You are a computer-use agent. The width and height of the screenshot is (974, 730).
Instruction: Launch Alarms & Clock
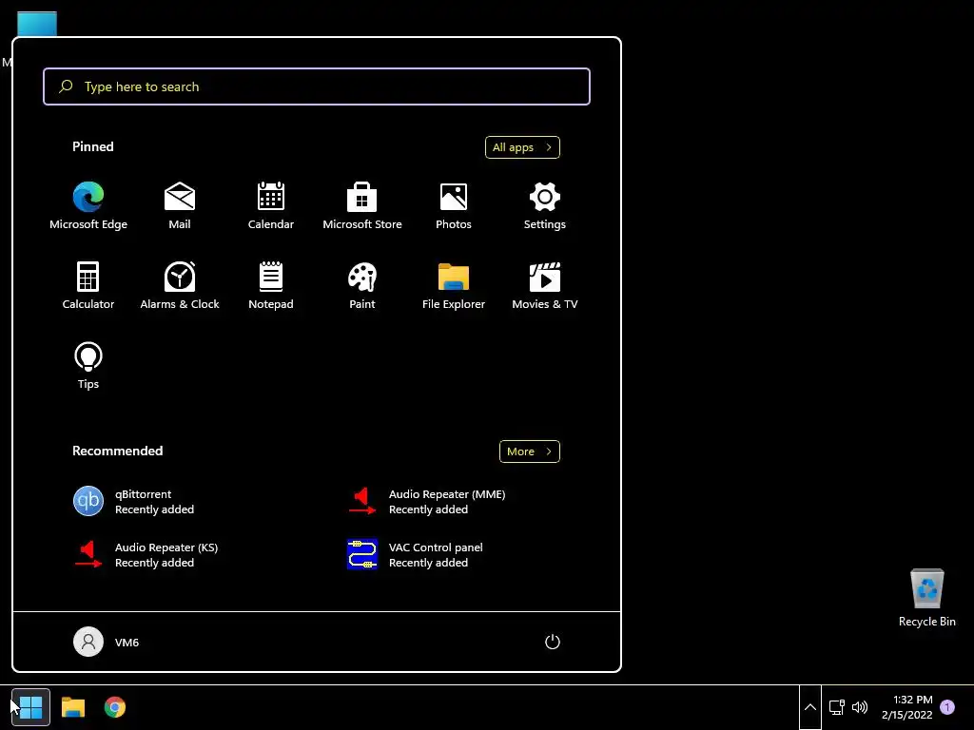pyautogui.click(x=180, y=285)
